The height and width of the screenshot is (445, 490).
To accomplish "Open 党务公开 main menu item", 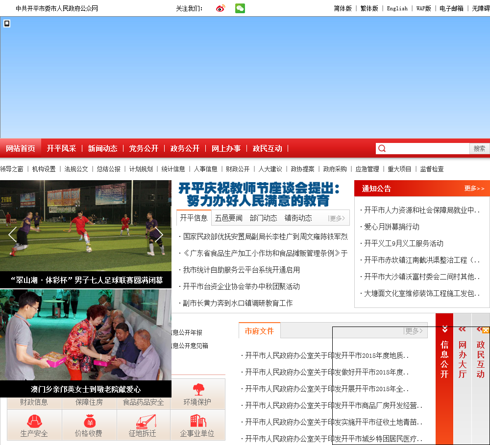I will (x=144, y=148).
